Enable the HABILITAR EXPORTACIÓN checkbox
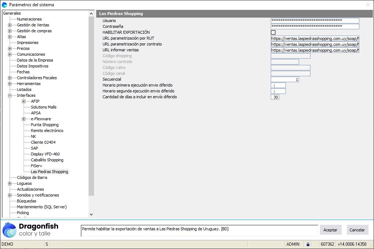This screenshot has width=374, height=249. pyautogui.click(x=273, y=32)
